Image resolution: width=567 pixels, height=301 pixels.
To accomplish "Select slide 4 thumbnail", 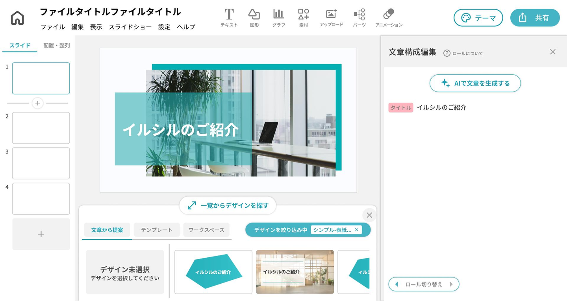I will 41,199.
